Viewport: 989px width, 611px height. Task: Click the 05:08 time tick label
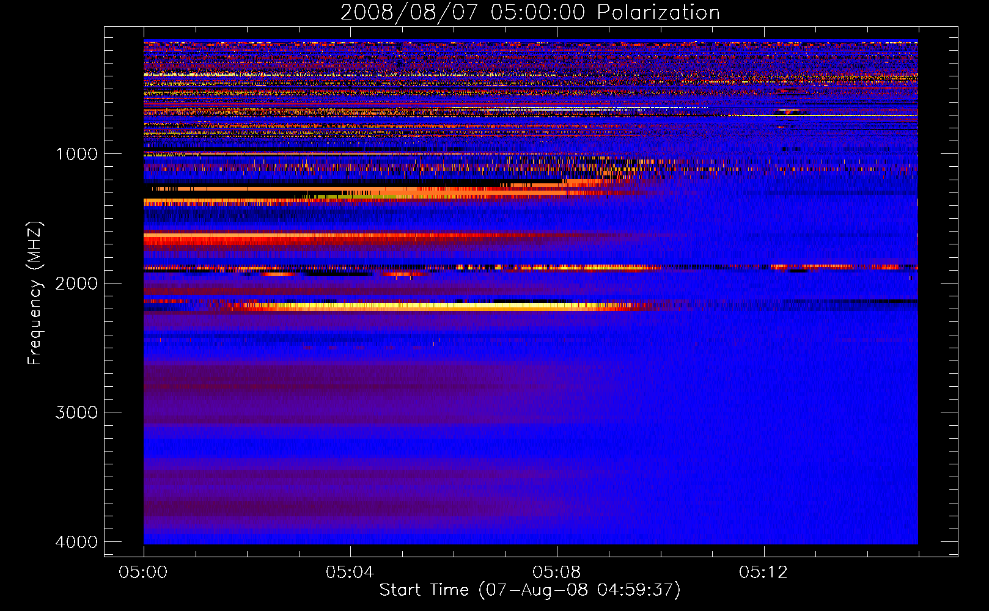pos(556,573)
